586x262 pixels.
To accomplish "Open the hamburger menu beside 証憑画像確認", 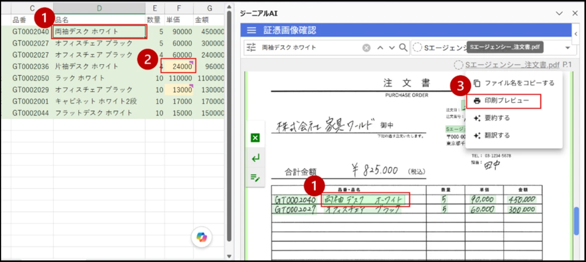I will (252, 30).
